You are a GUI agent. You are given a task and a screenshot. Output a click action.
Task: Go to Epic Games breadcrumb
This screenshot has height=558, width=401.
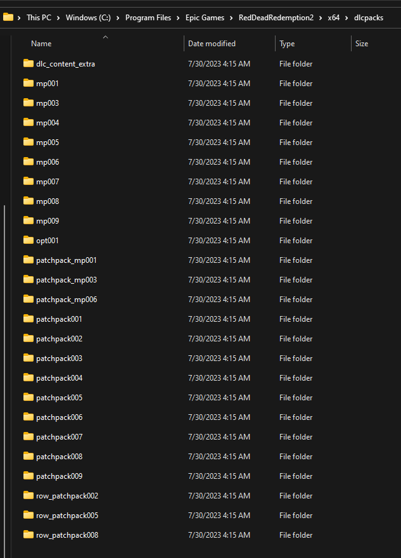(x=205, y=18)
